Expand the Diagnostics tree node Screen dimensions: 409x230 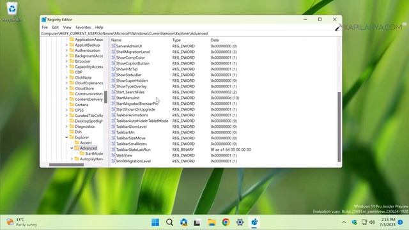(66, 126)
